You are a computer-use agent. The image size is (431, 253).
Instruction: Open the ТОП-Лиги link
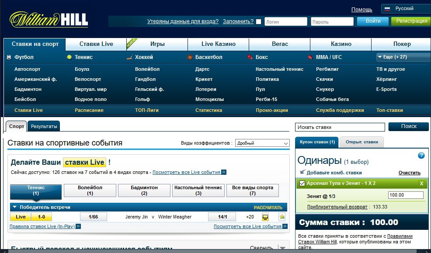click(x=147, y=110)
